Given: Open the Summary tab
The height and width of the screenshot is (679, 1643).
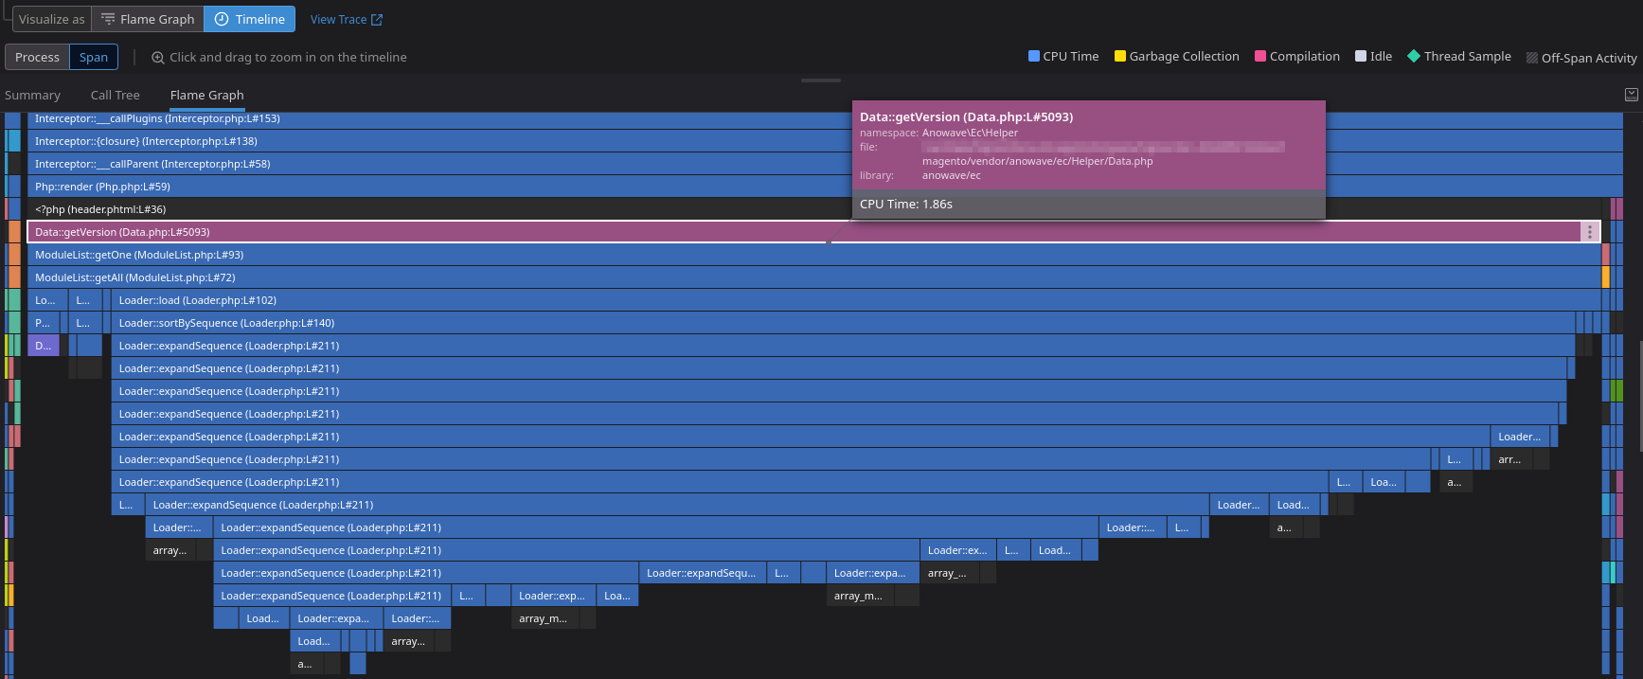Looking at the screenshot, I should pos(32,96).
